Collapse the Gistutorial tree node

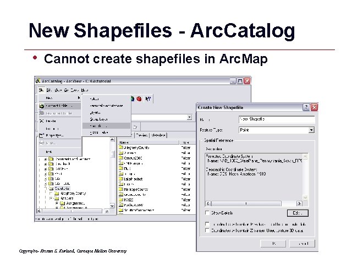click(45, 188)
